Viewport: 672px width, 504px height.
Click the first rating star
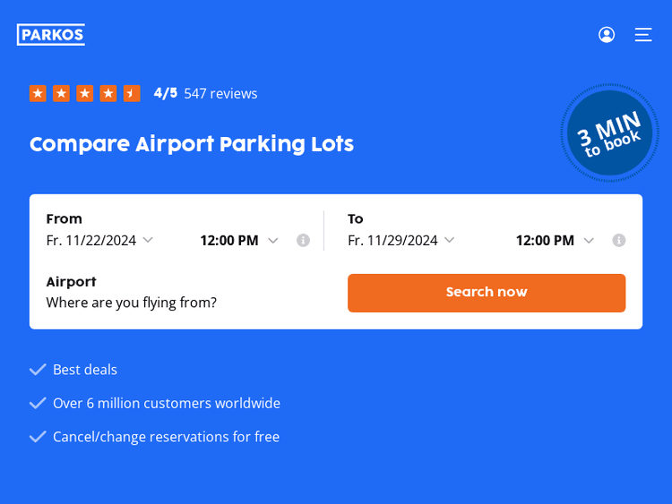tap(38, 93)
